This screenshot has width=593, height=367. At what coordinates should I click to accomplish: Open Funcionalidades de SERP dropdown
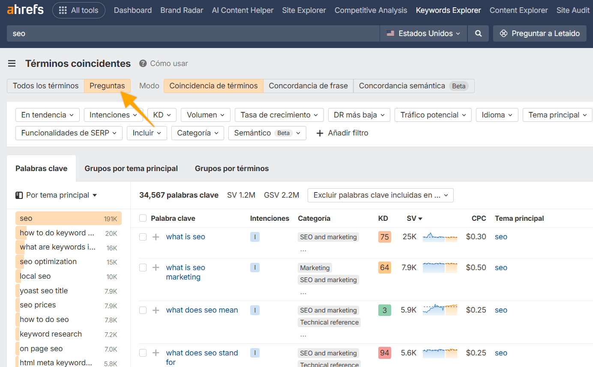(69, 133)
